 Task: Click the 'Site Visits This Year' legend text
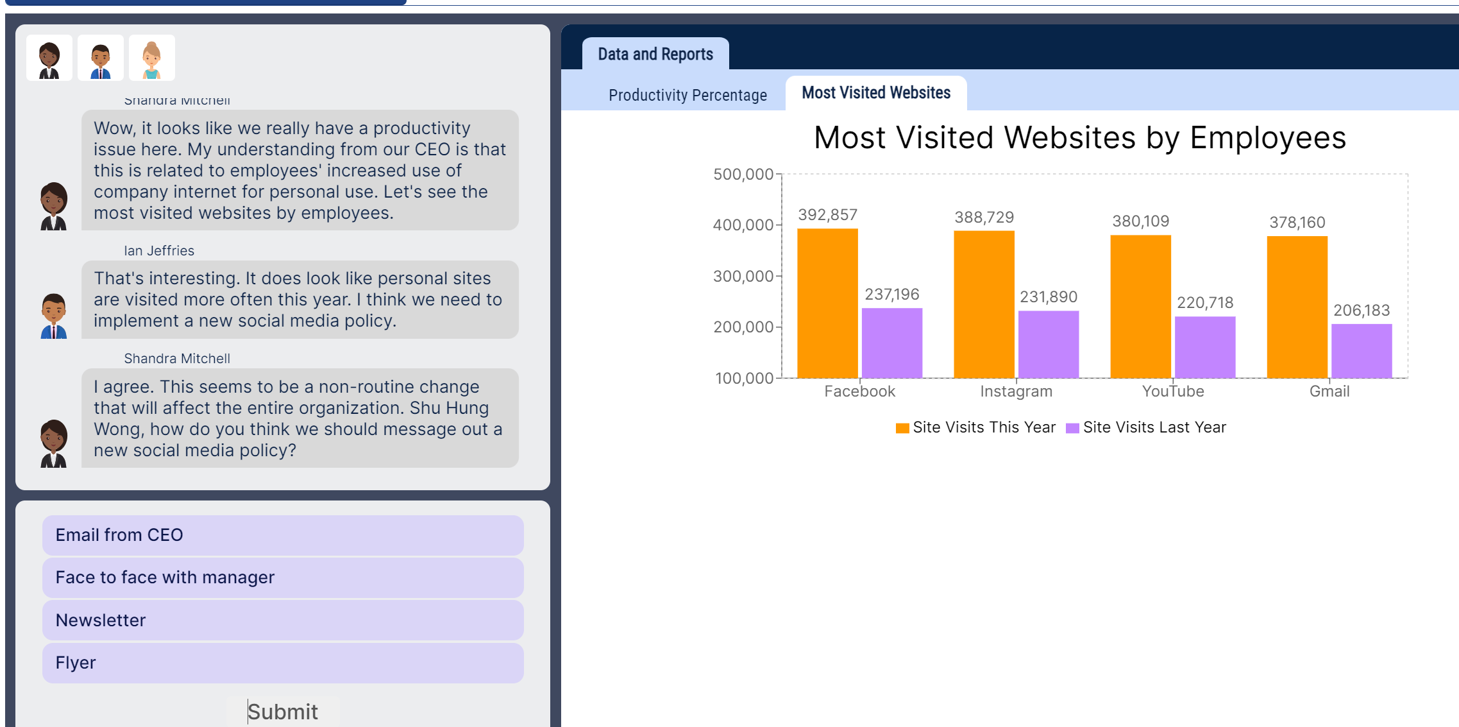(984, 427)
